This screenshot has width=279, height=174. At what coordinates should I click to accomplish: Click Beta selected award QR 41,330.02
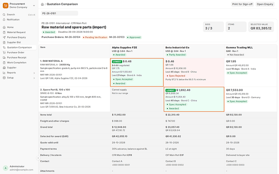point(173,136)
